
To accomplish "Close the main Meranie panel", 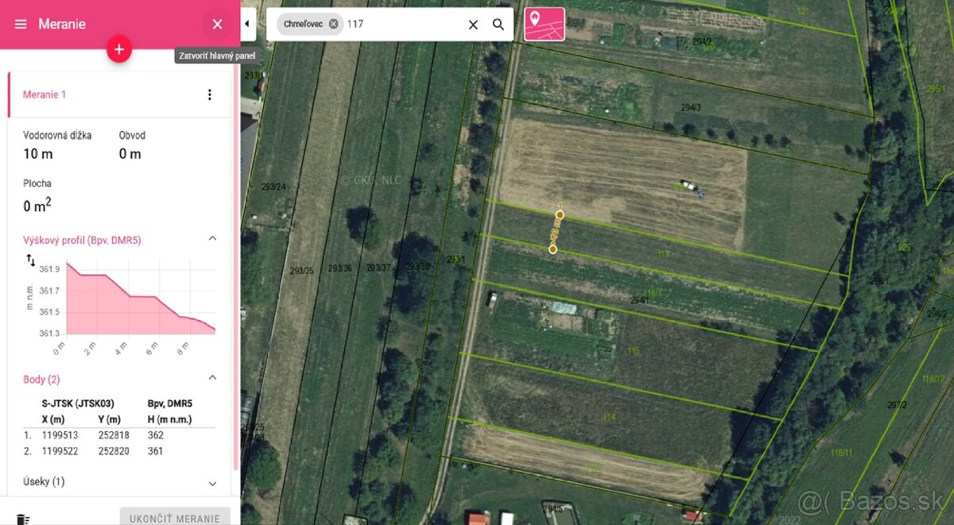I will (217, 24).
